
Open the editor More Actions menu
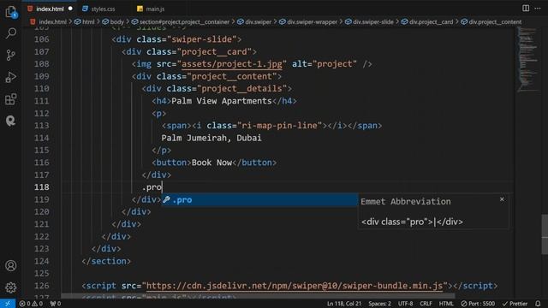538,8
